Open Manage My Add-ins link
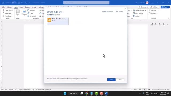This screenshot has width=171, height=96. 107,11
